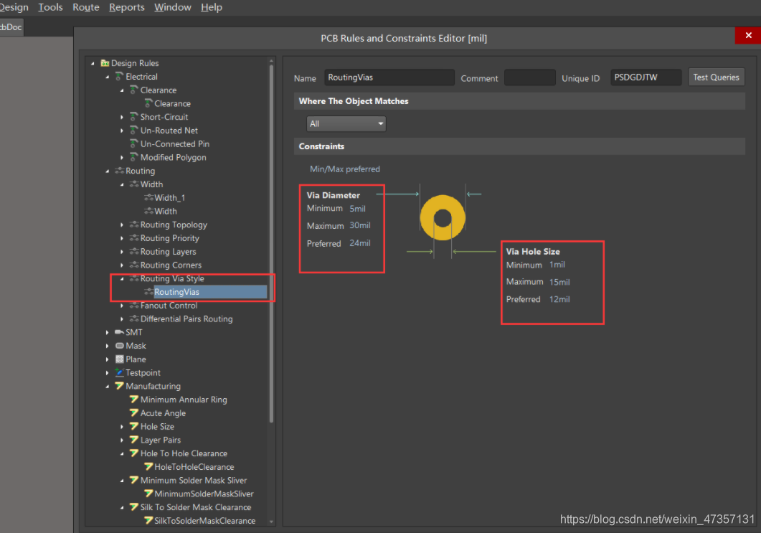
Task: Click the Modified Polygon rule icon
Action: pos(134,157)
